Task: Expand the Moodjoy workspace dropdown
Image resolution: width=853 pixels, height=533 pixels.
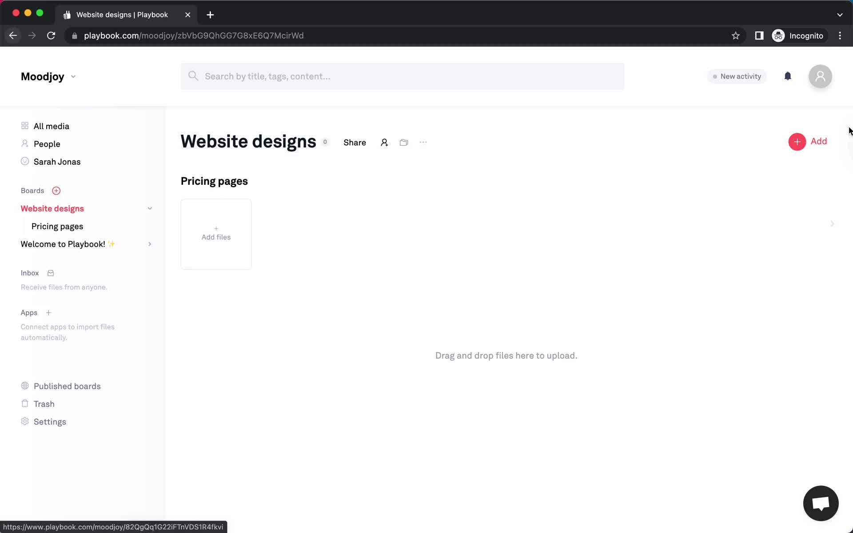Action: pos(73,76)
